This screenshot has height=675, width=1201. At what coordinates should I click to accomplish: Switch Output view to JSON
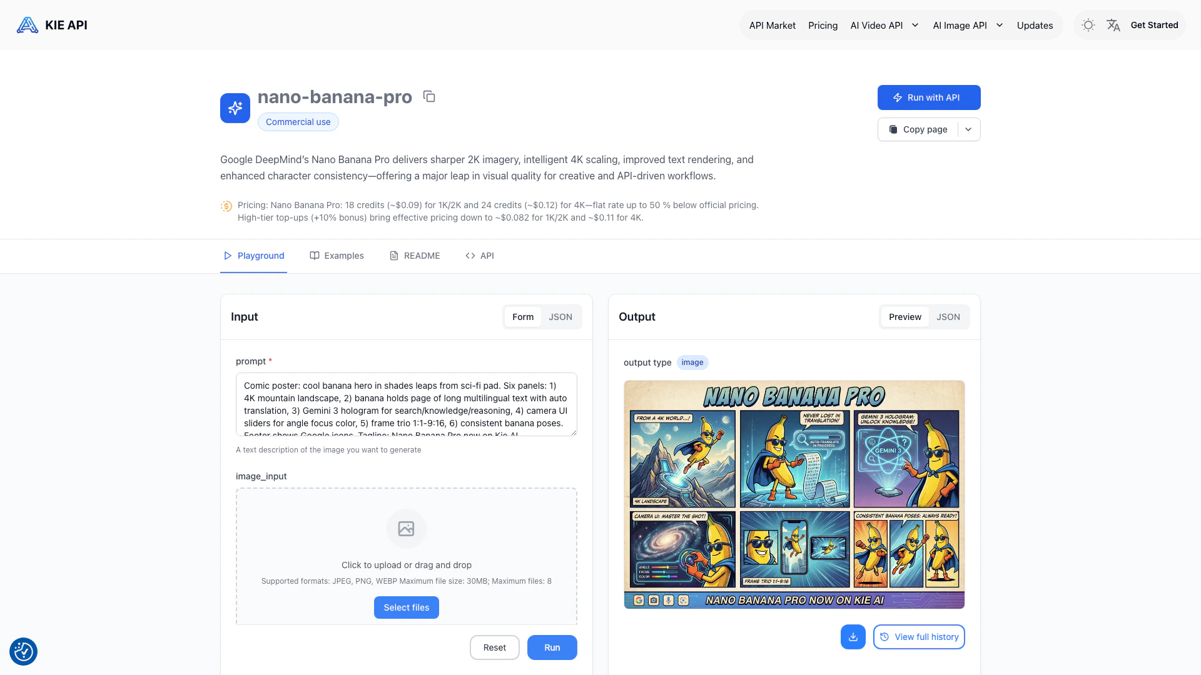point(948,317)
